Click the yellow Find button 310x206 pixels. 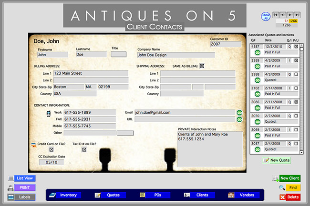[x=293, y=187]
